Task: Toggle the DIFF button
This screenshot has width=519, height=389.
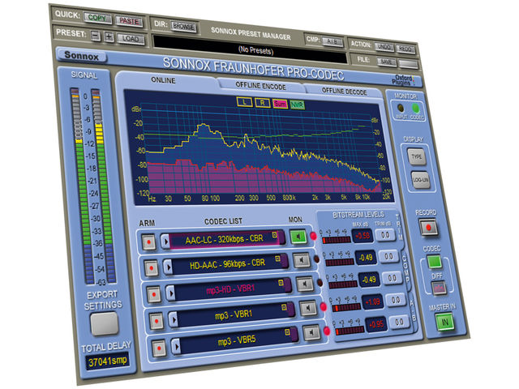Action: click(439, 288)
